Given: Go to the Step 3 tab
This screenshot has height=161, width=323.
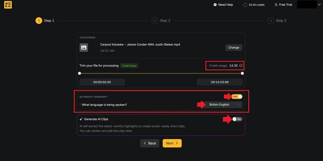Looking at the screenshot, I should (x=277, y=21).
